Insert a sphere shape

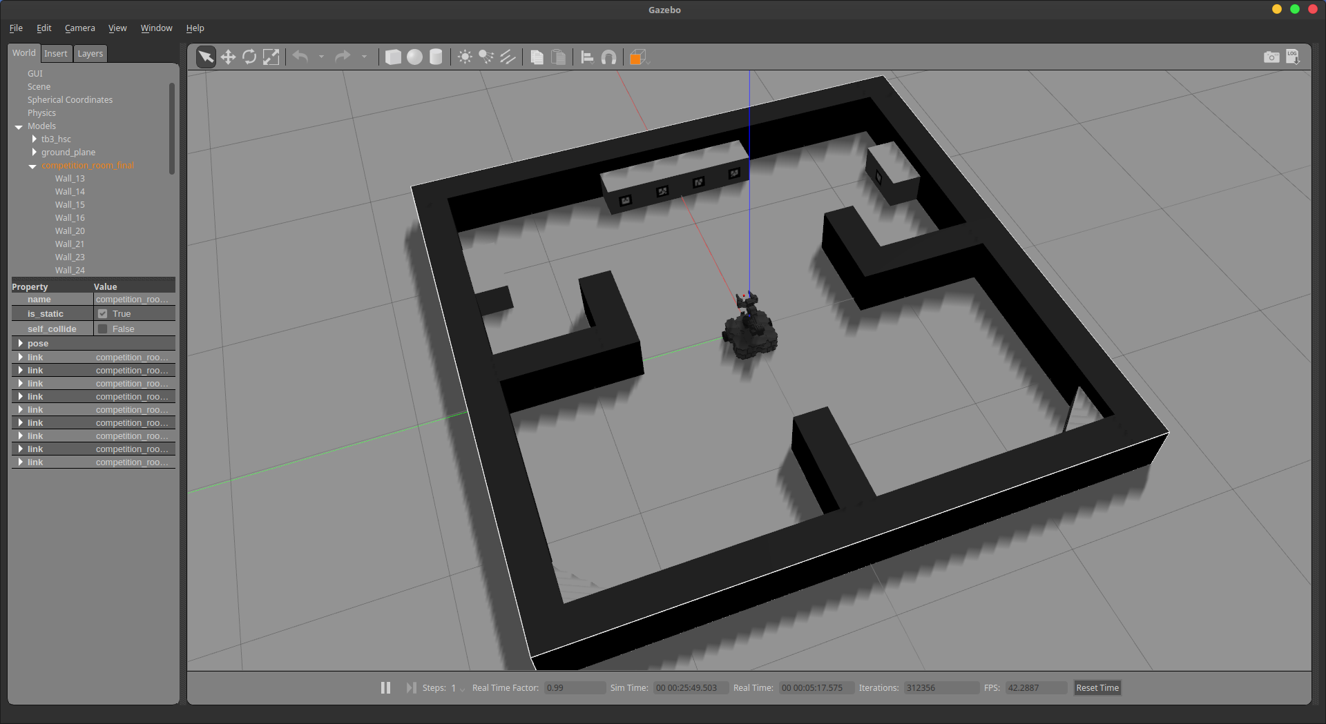pos(414,57)
